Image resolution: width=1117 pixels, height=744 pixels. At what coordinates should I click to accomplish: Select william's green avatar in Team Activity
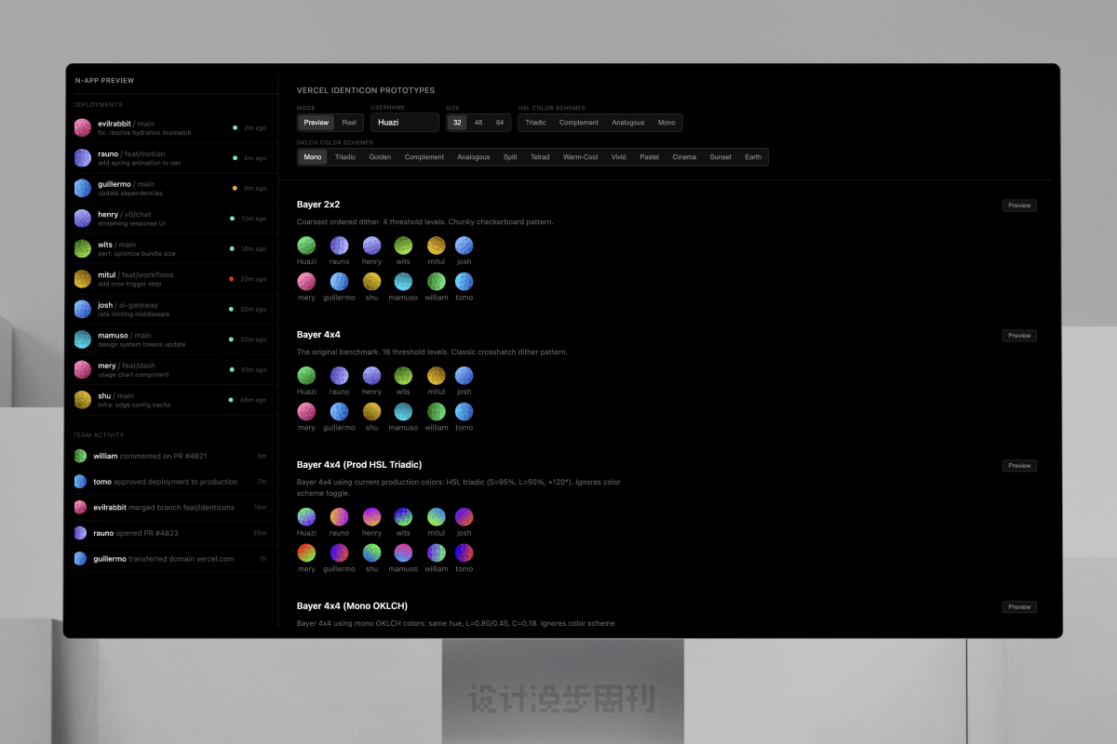pyautogui.click(x=81, y=456)
